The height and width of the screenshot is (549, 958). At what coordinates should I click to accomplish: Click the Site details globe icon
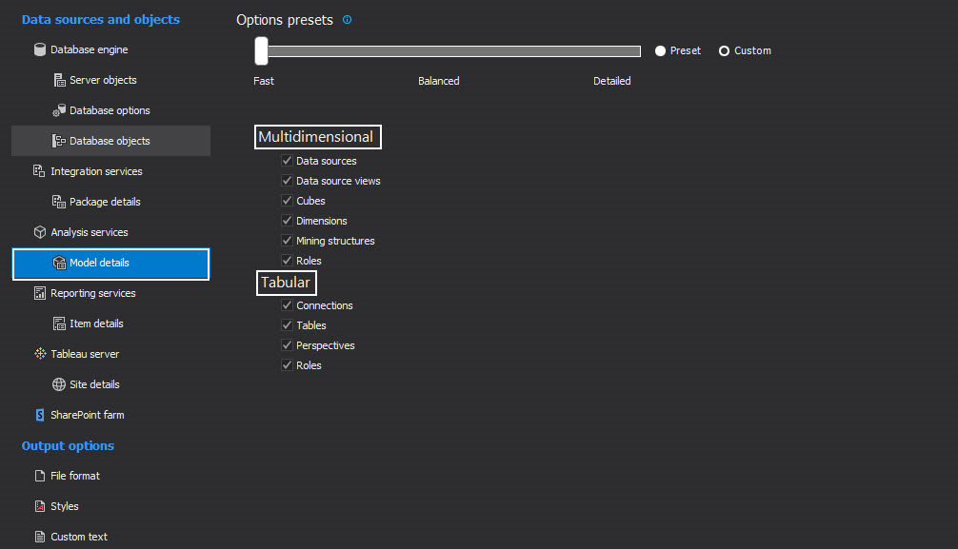tap(59, 384)
